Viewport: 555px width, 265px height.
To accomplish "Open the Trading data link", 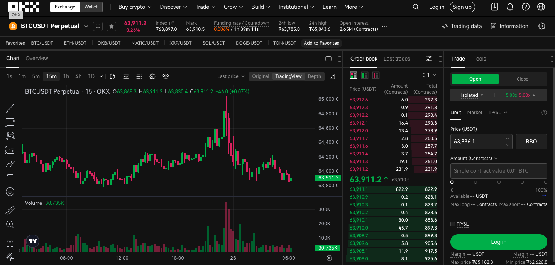I will click(x=462, y=26).
